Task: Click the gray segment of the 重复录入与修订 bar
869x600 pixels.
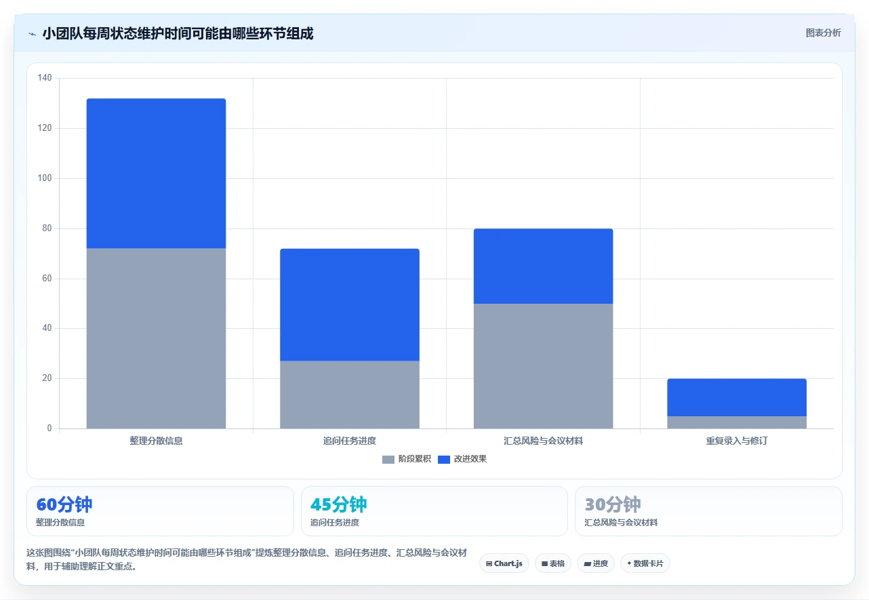Action: pos(737,422)
